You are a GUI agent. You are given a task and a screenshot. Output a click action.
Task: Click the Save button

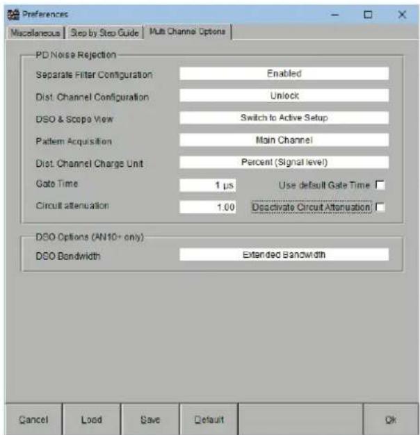[x=150, y=420]
